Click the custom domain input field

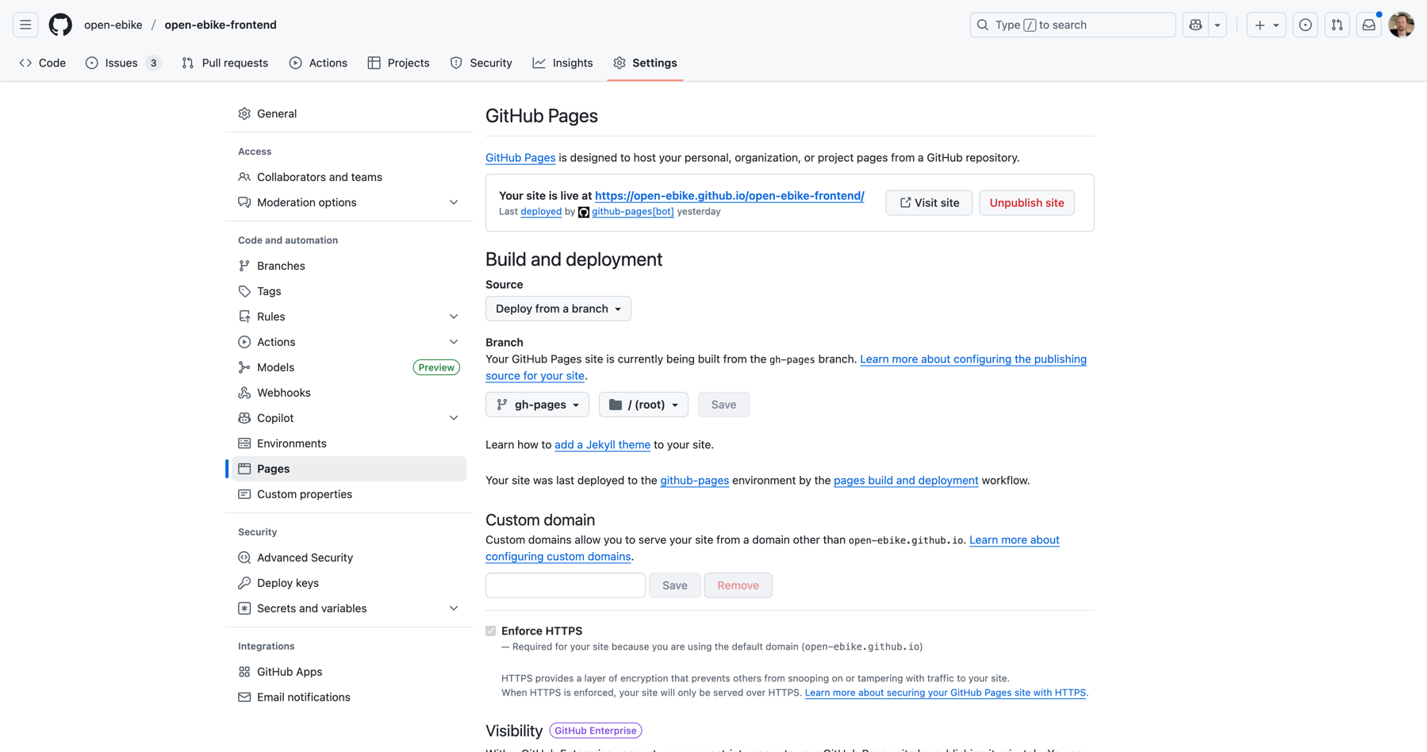[565, 585]
